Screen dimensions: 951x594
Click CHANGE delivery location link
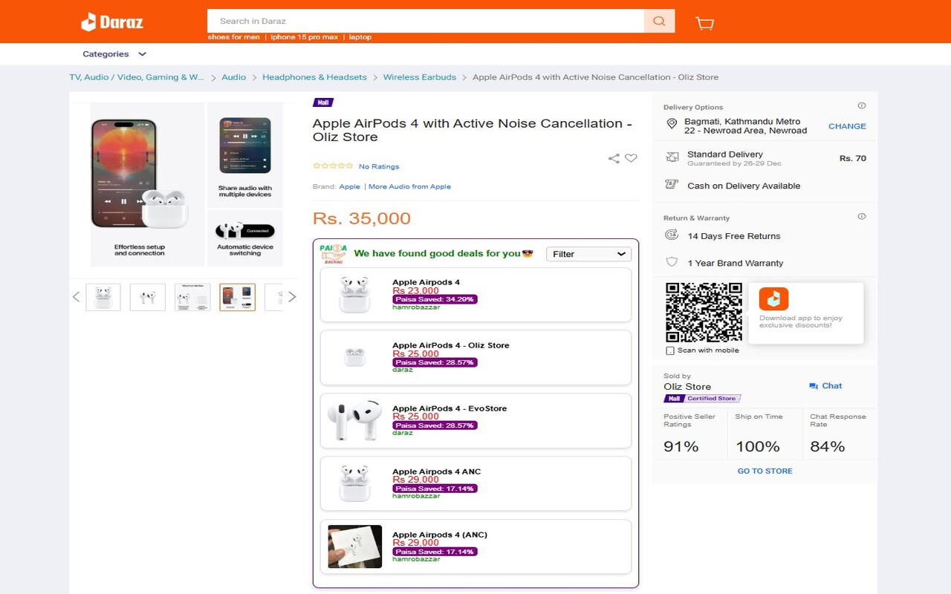tap(847, 126)
